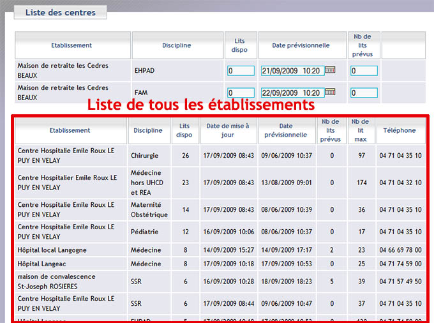Click phone number 04 71 57 49 50

click(x=400, y=282)
